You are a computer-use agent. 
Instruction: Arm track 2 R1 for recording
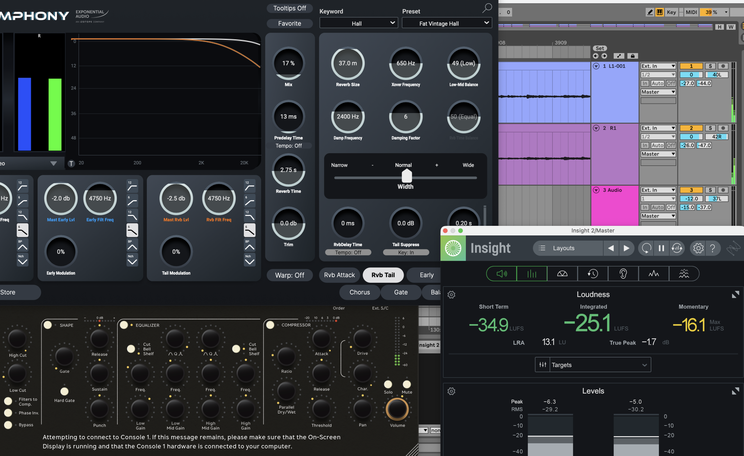[723, 128]
